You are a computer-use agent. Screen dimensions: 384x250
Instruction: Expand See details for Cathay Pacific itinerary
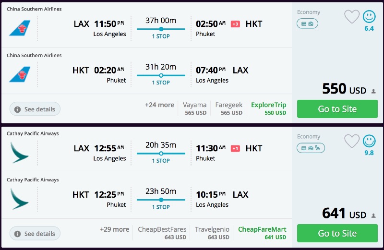(35, 234)
